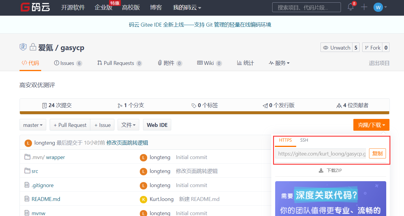Go to 博客 in top navigation
Viewport: 404px width, 216px height.
tap(156, 8)
